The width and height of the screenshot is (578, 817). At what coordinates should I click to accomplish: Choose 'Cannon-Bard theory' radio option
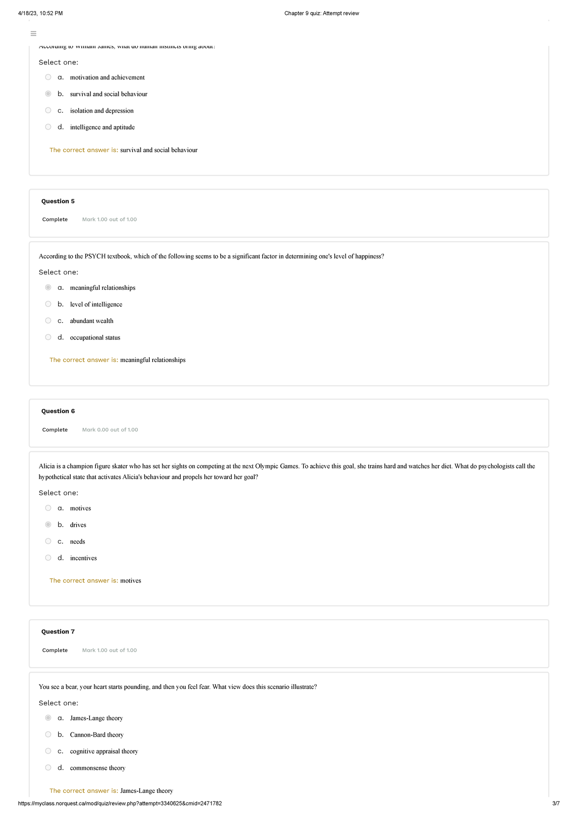point(48,734)
